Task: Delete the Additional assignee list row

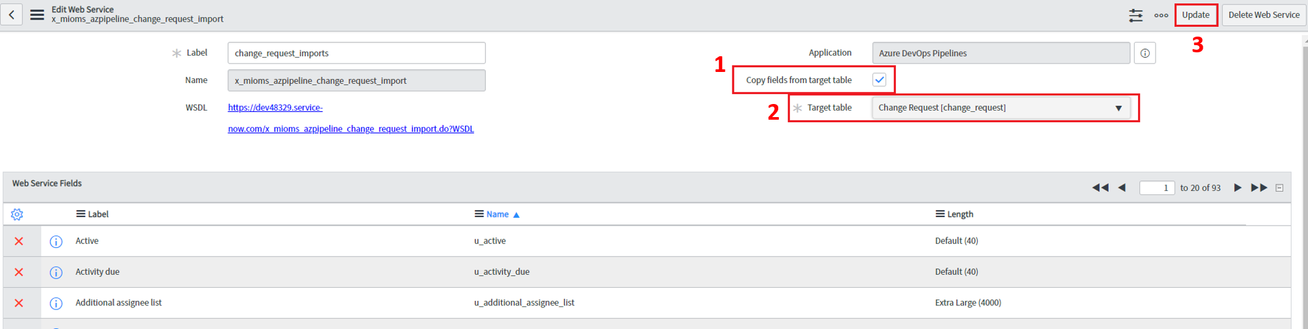Action: 19,303
